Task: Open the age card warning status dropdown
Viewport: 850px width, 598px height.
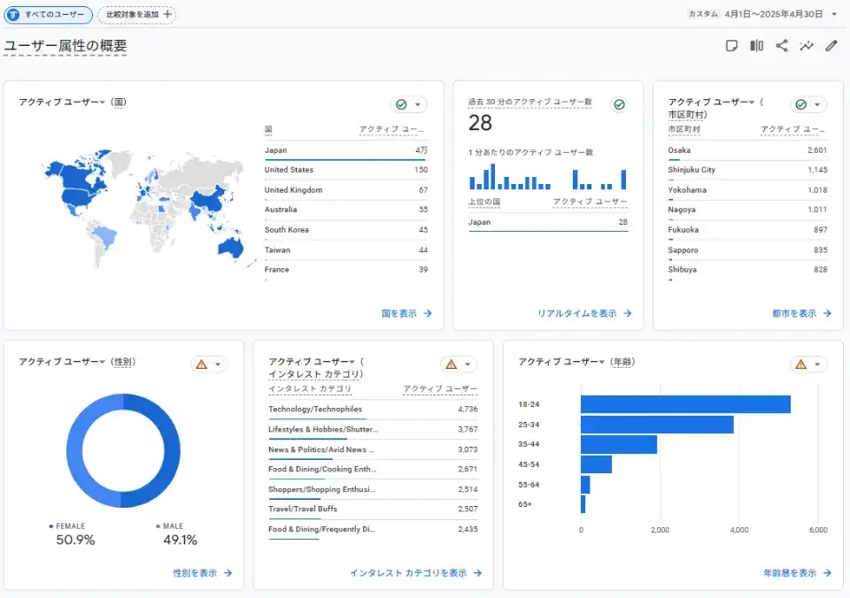Action: (x=815, y=364)
